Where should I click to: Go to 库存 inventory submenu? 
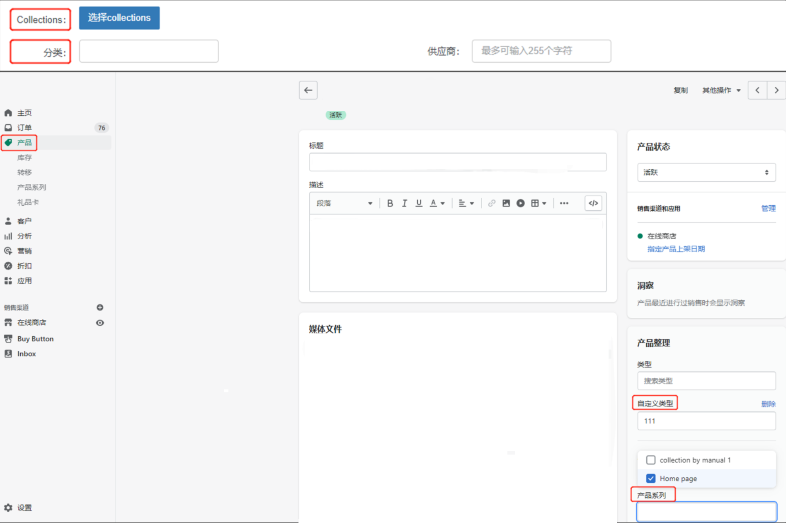[24, 158]
